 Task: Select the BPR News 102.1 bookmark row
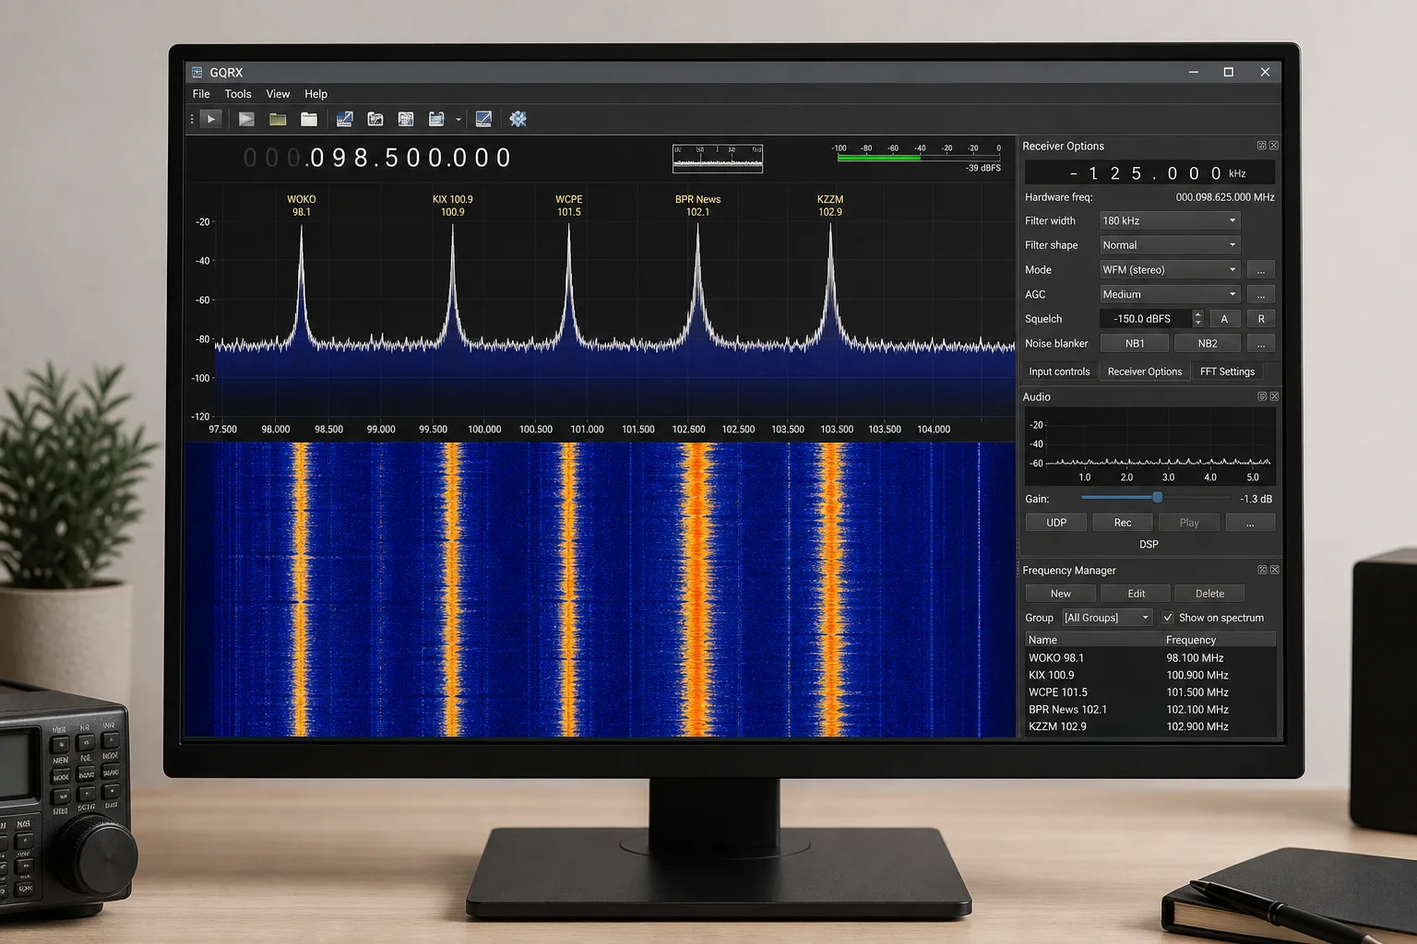[x=1149, y=710]
